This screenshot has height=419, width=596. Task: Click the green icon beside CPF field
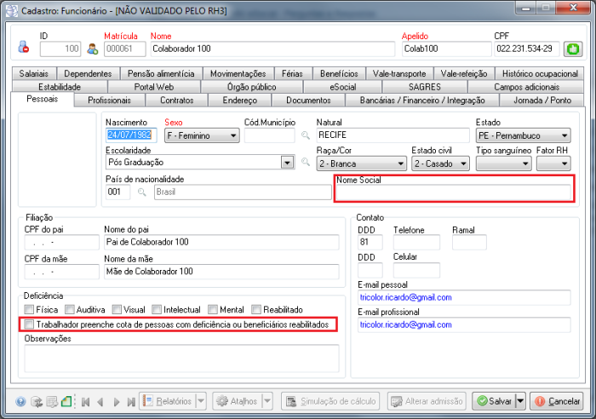[x=574, y=49]
